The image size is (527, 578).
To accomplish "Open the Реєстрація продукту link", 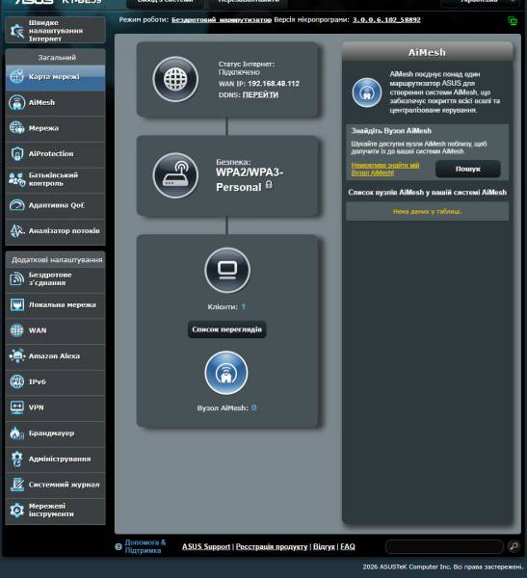I will point(272,546).
